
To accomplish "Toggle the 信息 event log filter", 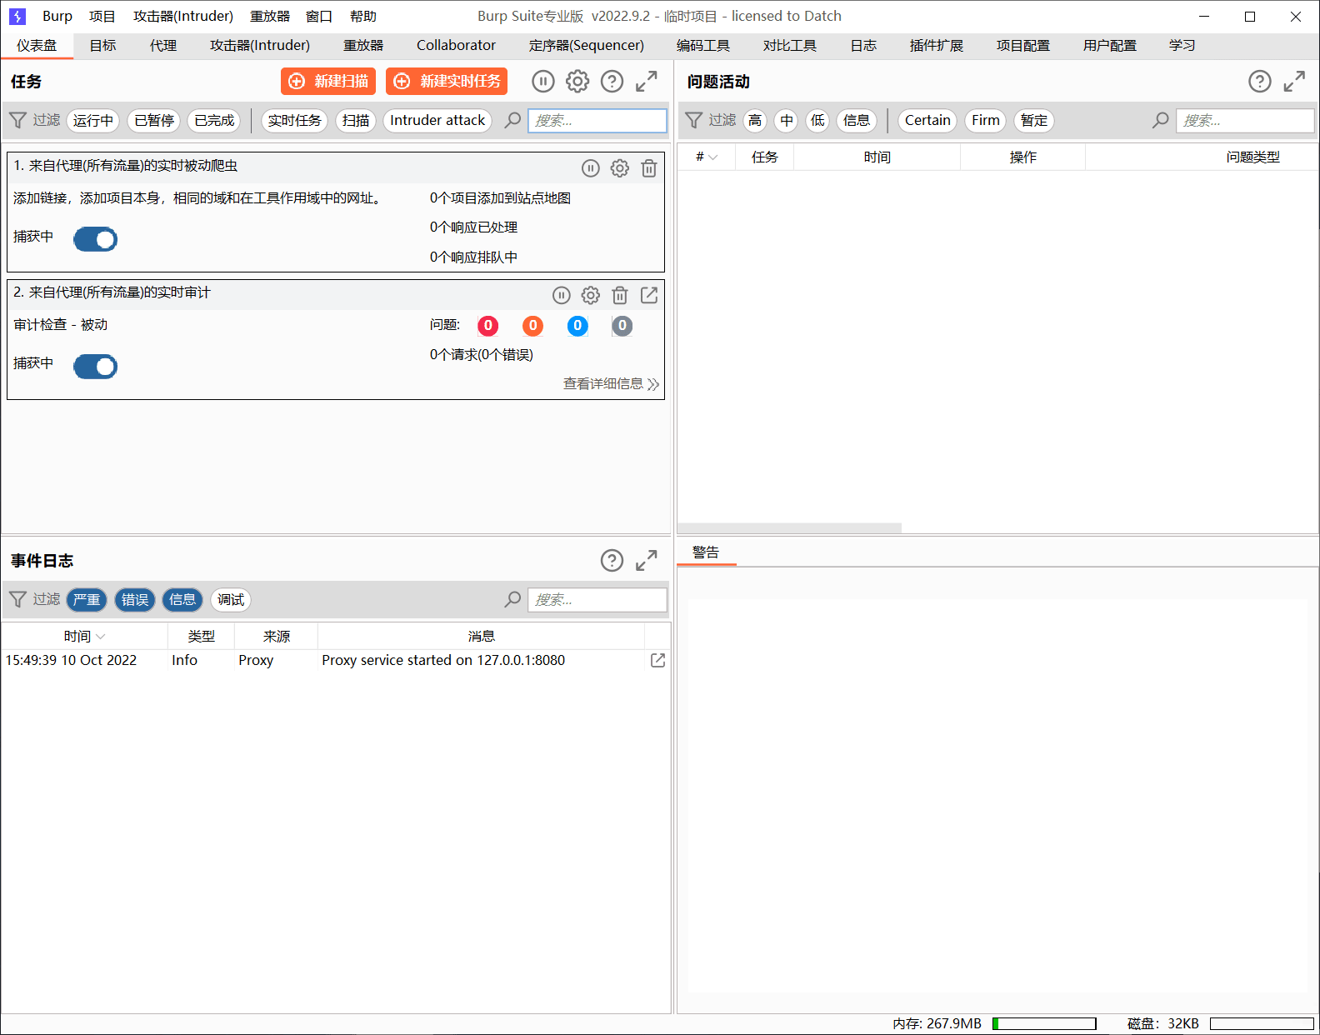I will [x=182, y=600].
